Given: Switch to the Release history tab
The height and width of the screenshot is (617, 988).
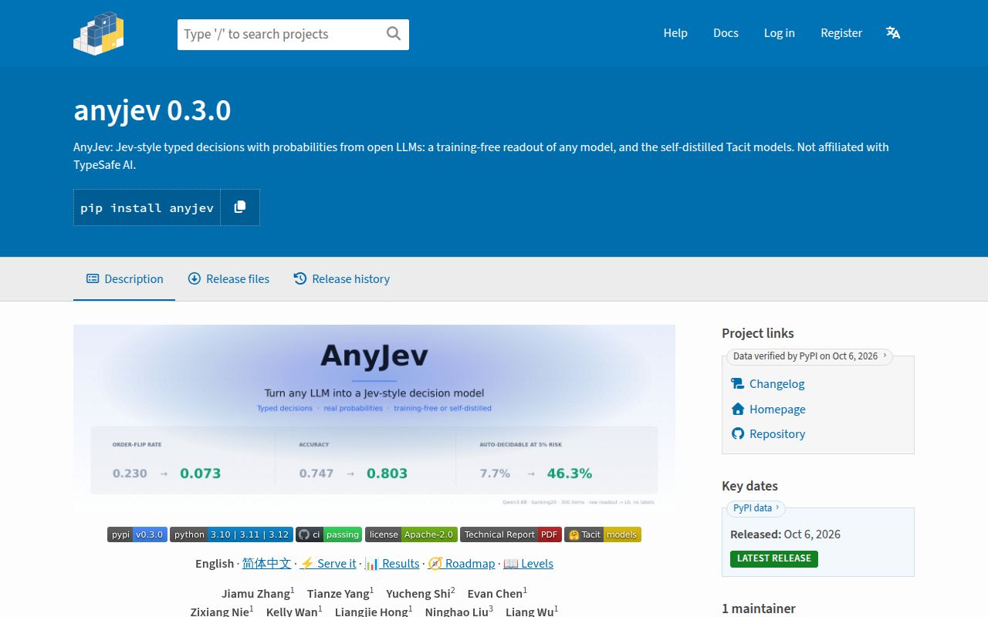Looking at the screenshot, I should [341, 278].
